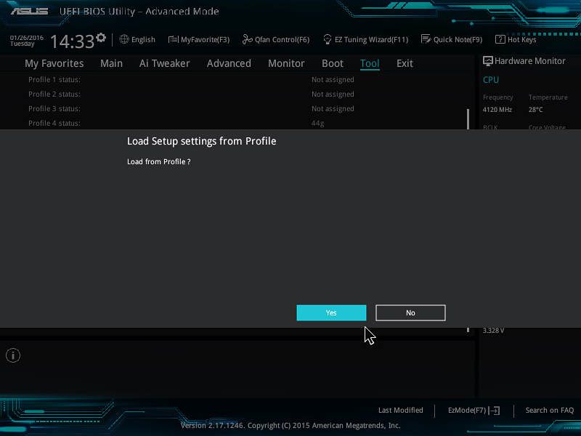581x436 pixels.
Task: Select the Tool tab
Action: click(370, 63)
